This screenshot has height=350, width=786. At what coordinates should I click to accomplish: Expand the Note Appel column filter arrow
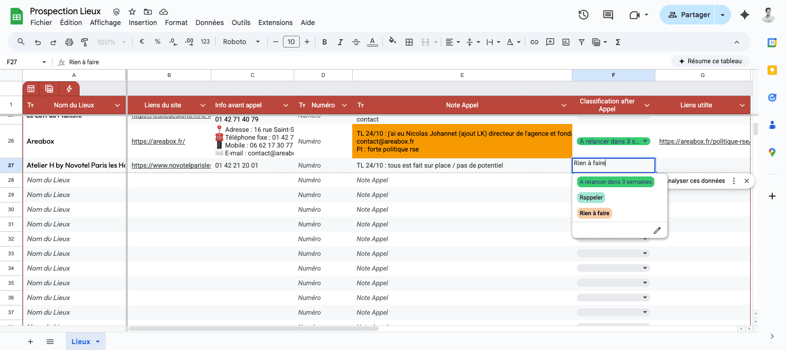564,105
